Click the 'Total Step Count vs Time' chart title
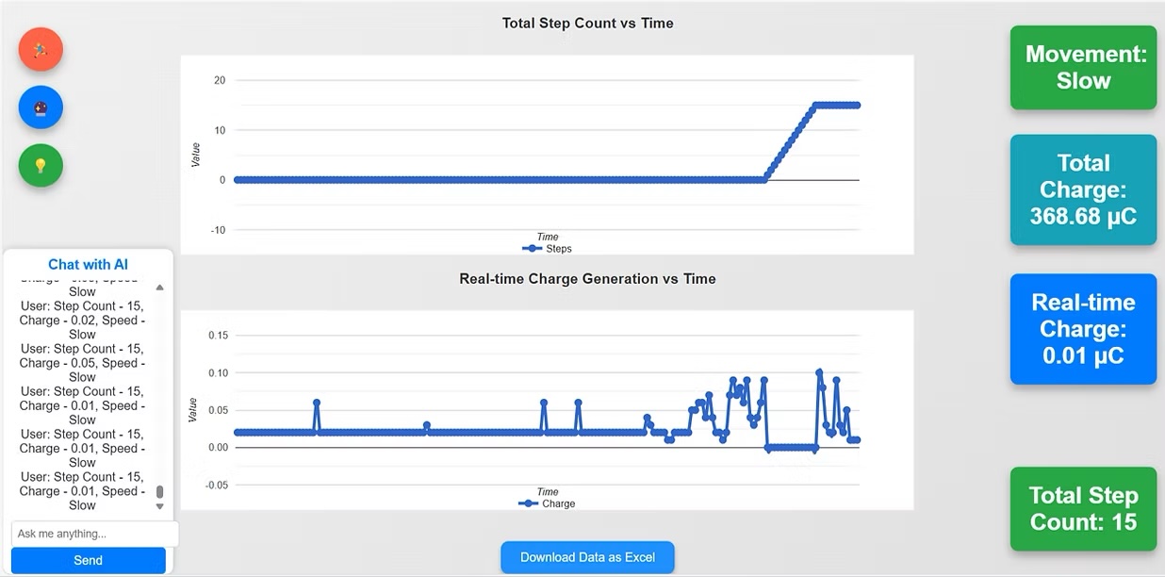This screenshot has height=577, width=1165. tap(587, 24)
